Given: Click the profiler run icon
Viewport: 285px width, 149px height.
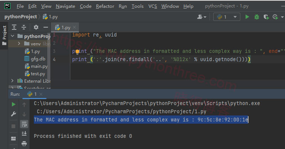Looking at the screenshot, I should [x=275, y=17].
